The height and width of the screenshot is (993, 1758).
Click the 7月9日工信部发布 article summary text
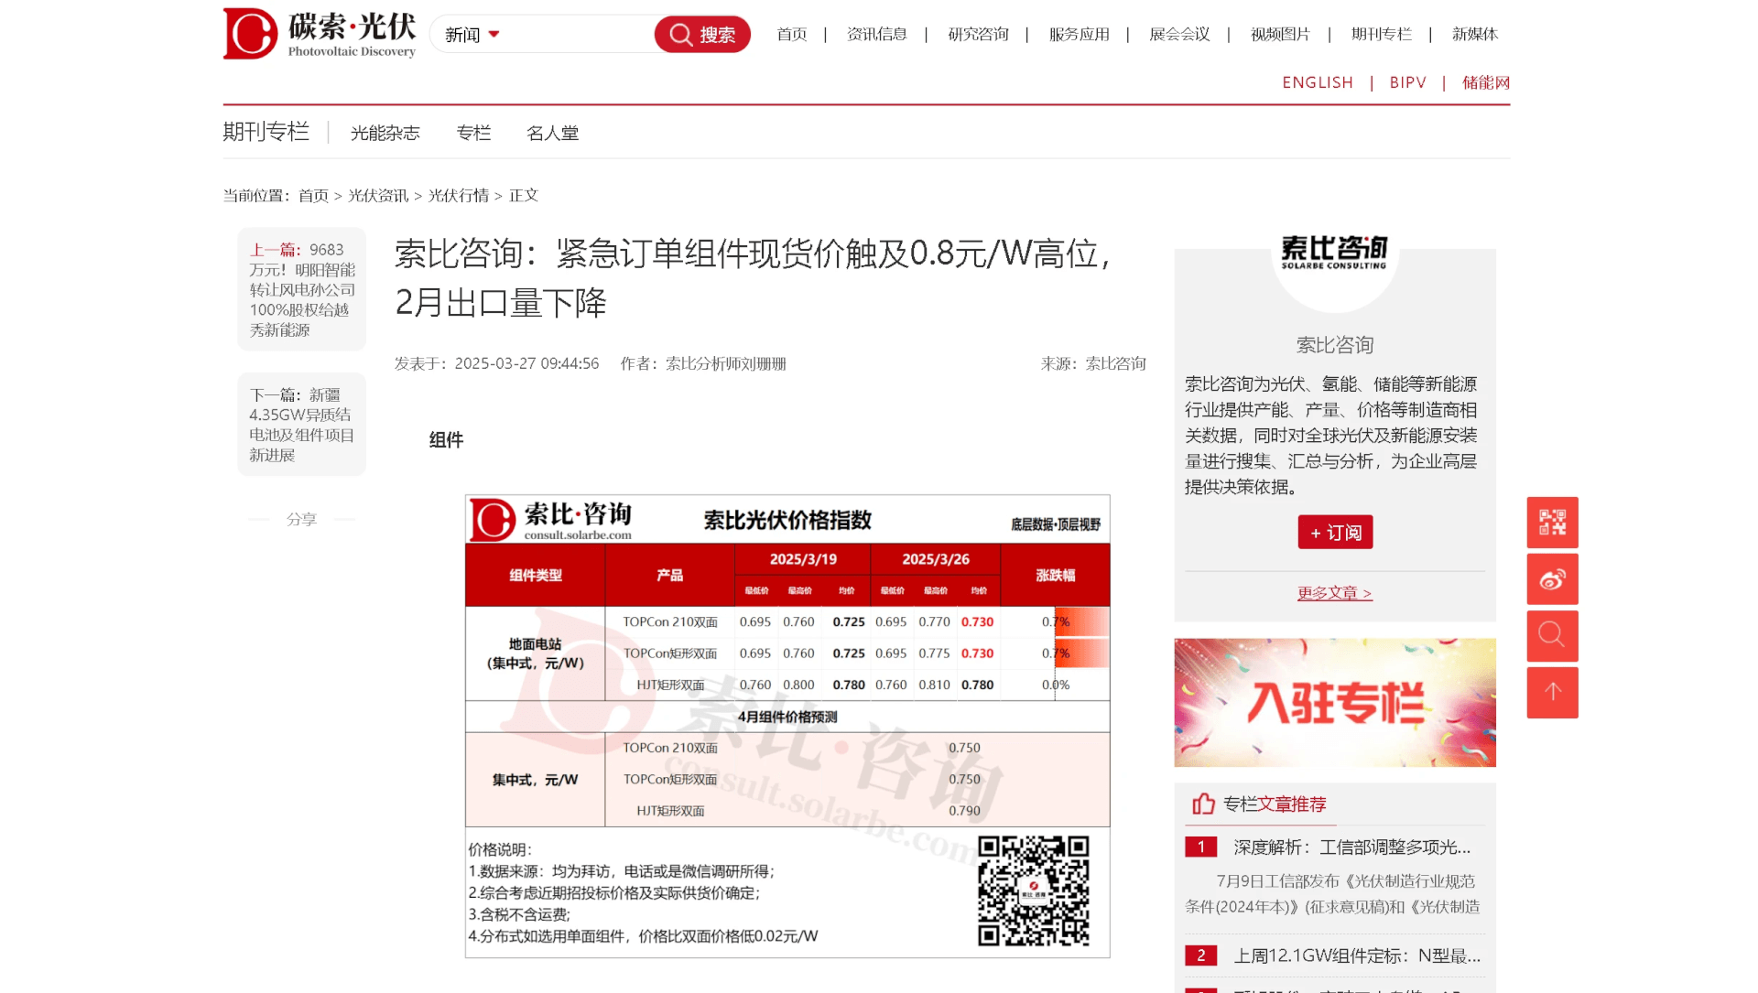[x=1332, y=894]
